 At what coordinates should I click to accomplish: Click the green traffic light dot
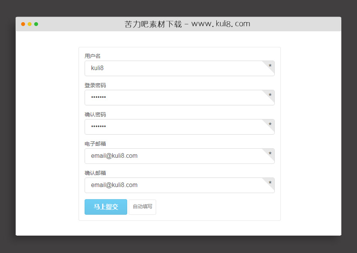click(x=37, y=24)
